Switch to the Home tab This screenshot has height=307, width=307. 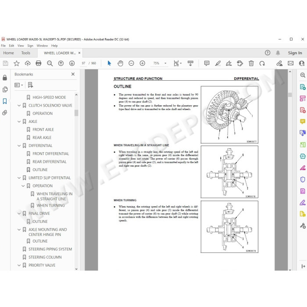[8, 53]
